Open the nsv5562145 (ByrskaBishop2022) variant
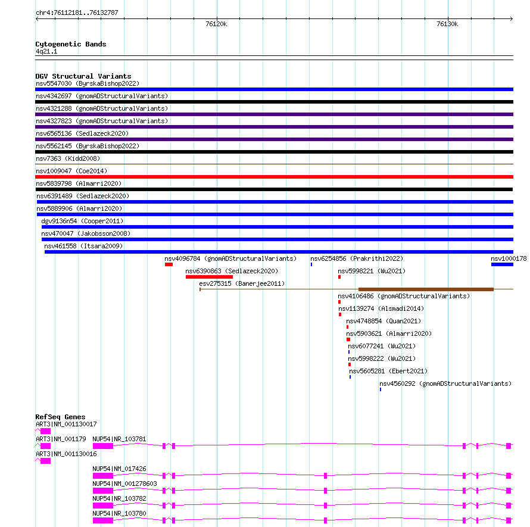This screenshot has width=530, height=527. 88,146
